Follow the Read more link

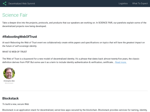[x=121, y=62]
